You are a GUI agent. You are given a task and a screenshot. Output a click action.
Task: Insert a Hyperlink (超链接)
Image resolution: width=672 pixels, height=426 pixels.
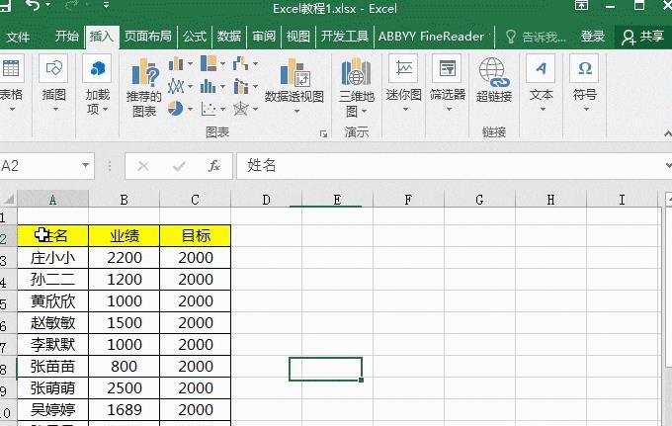click(494, 81)
